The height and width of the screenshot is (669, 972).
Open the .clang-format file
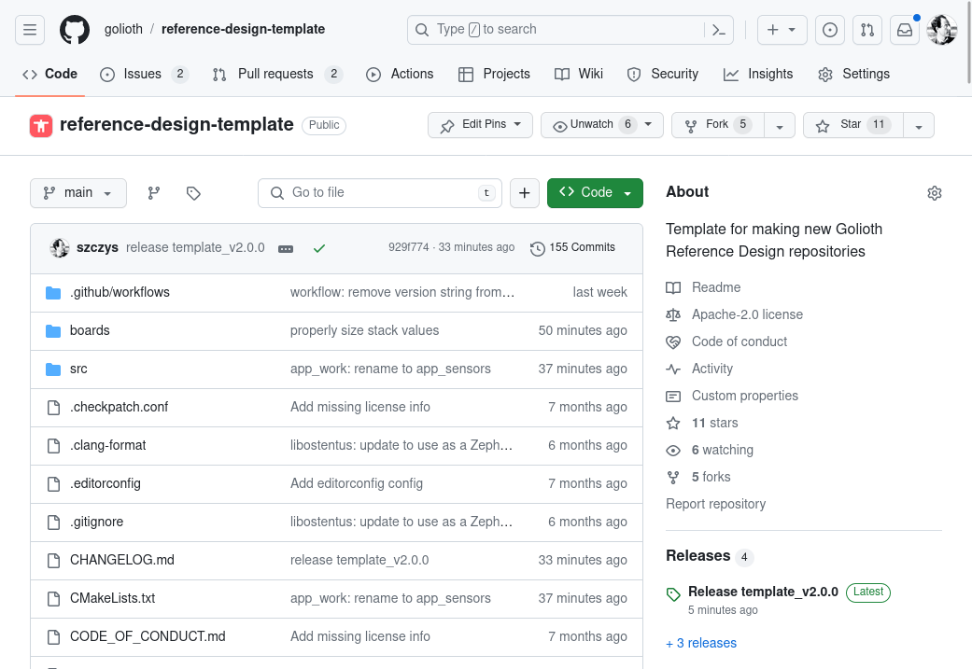click(x=108, y=445)
